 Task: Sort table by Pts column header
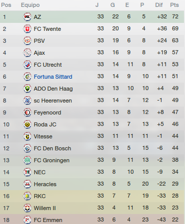pyautogui.click(x=175, y=5)
